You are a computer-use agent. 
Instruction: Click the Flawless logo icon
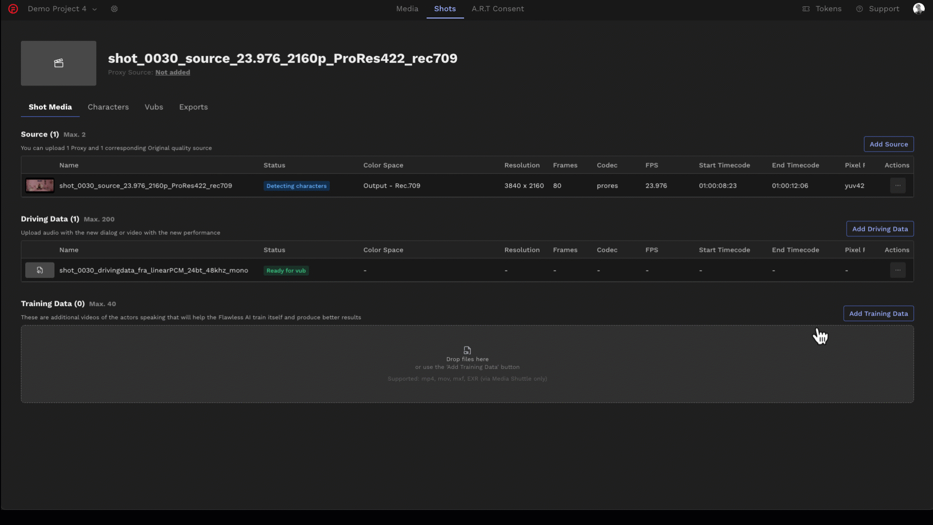pos(14,9)
